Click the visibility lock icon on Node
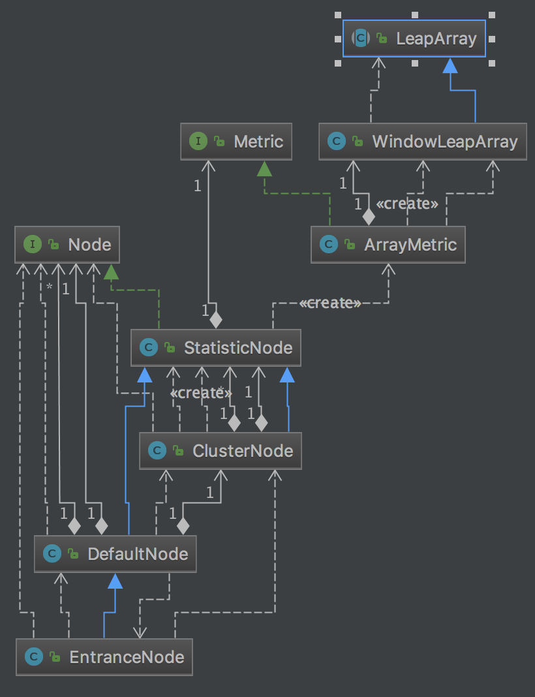Viewport: 535px width, 697px height. 53,245
